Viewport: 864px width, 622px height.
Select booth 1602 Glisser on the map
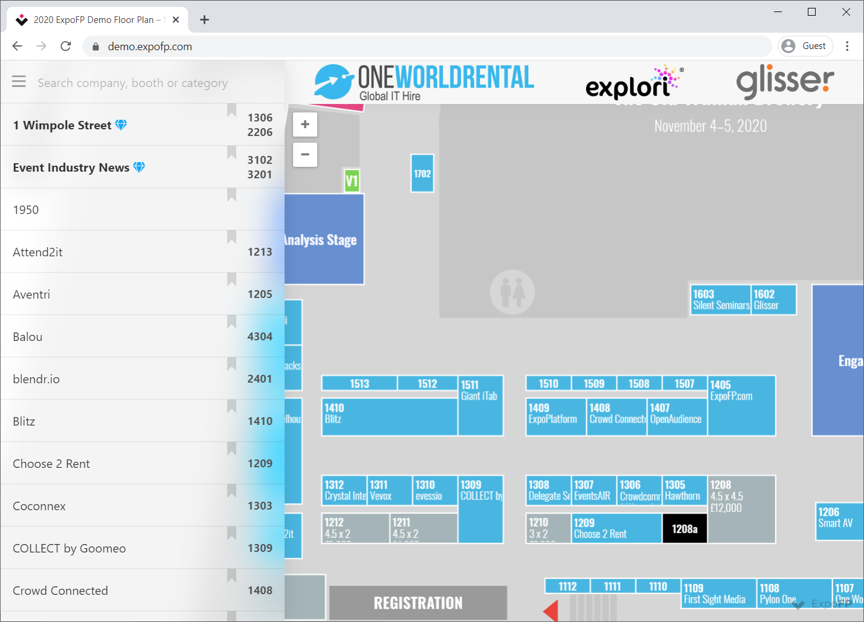tap(774, 300)
